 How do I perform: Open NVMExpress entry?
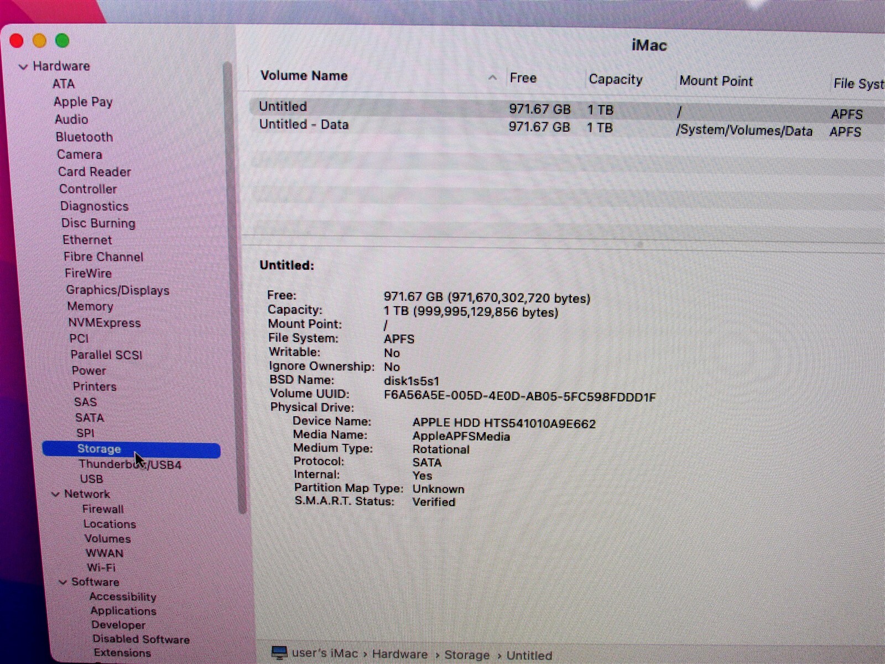click(x=105, y=323)
